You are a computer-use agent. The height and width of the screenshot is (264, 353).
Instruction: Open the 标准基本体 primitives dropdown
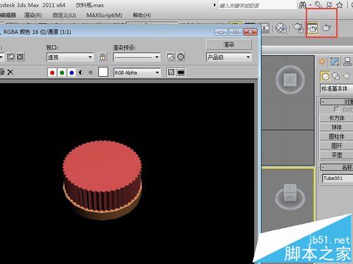(337, 89)
